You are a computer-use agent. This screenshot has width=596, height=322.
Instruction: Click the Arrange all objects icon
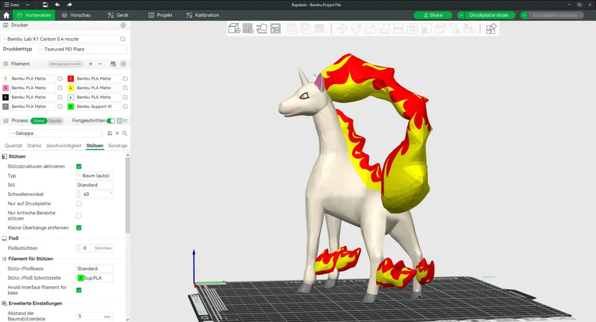[x=275, y=29]
